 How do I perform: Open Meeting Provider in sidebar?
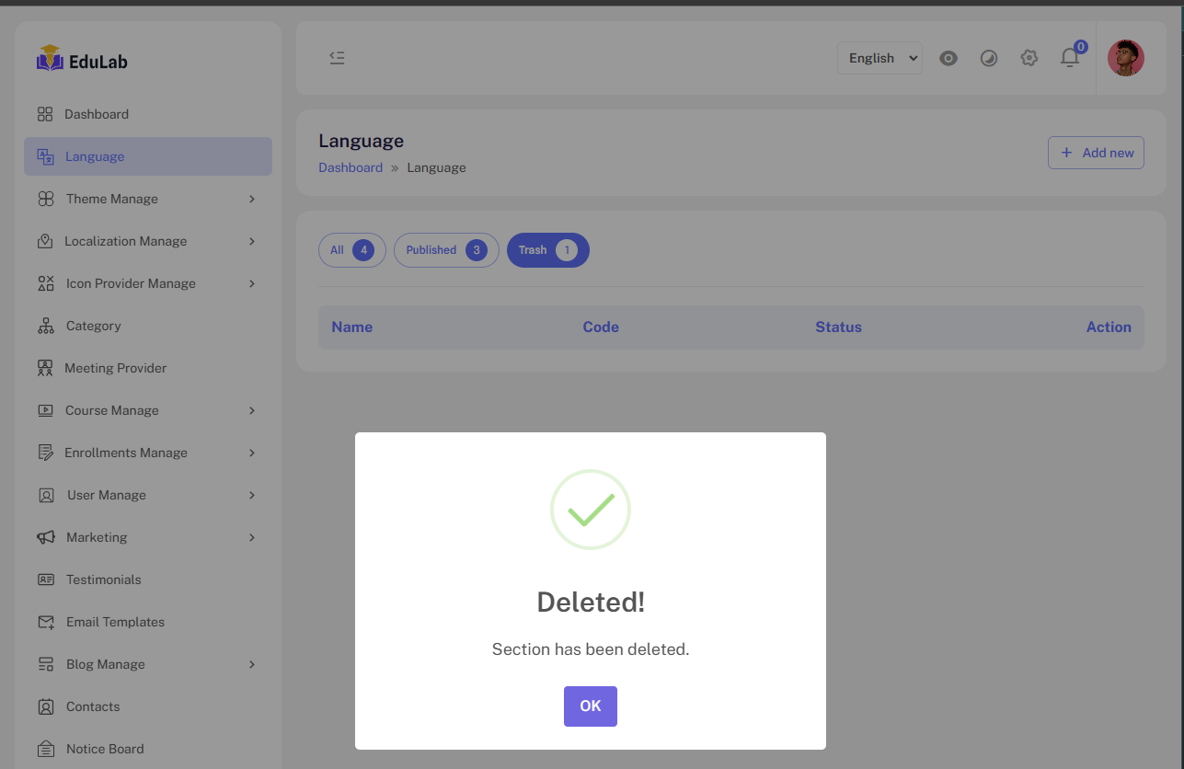[115, 368]
